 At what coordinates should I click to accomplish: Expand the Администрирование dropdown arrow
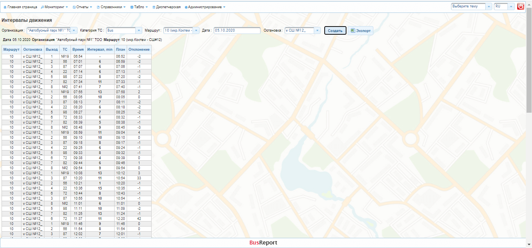[x=224, y=7]
